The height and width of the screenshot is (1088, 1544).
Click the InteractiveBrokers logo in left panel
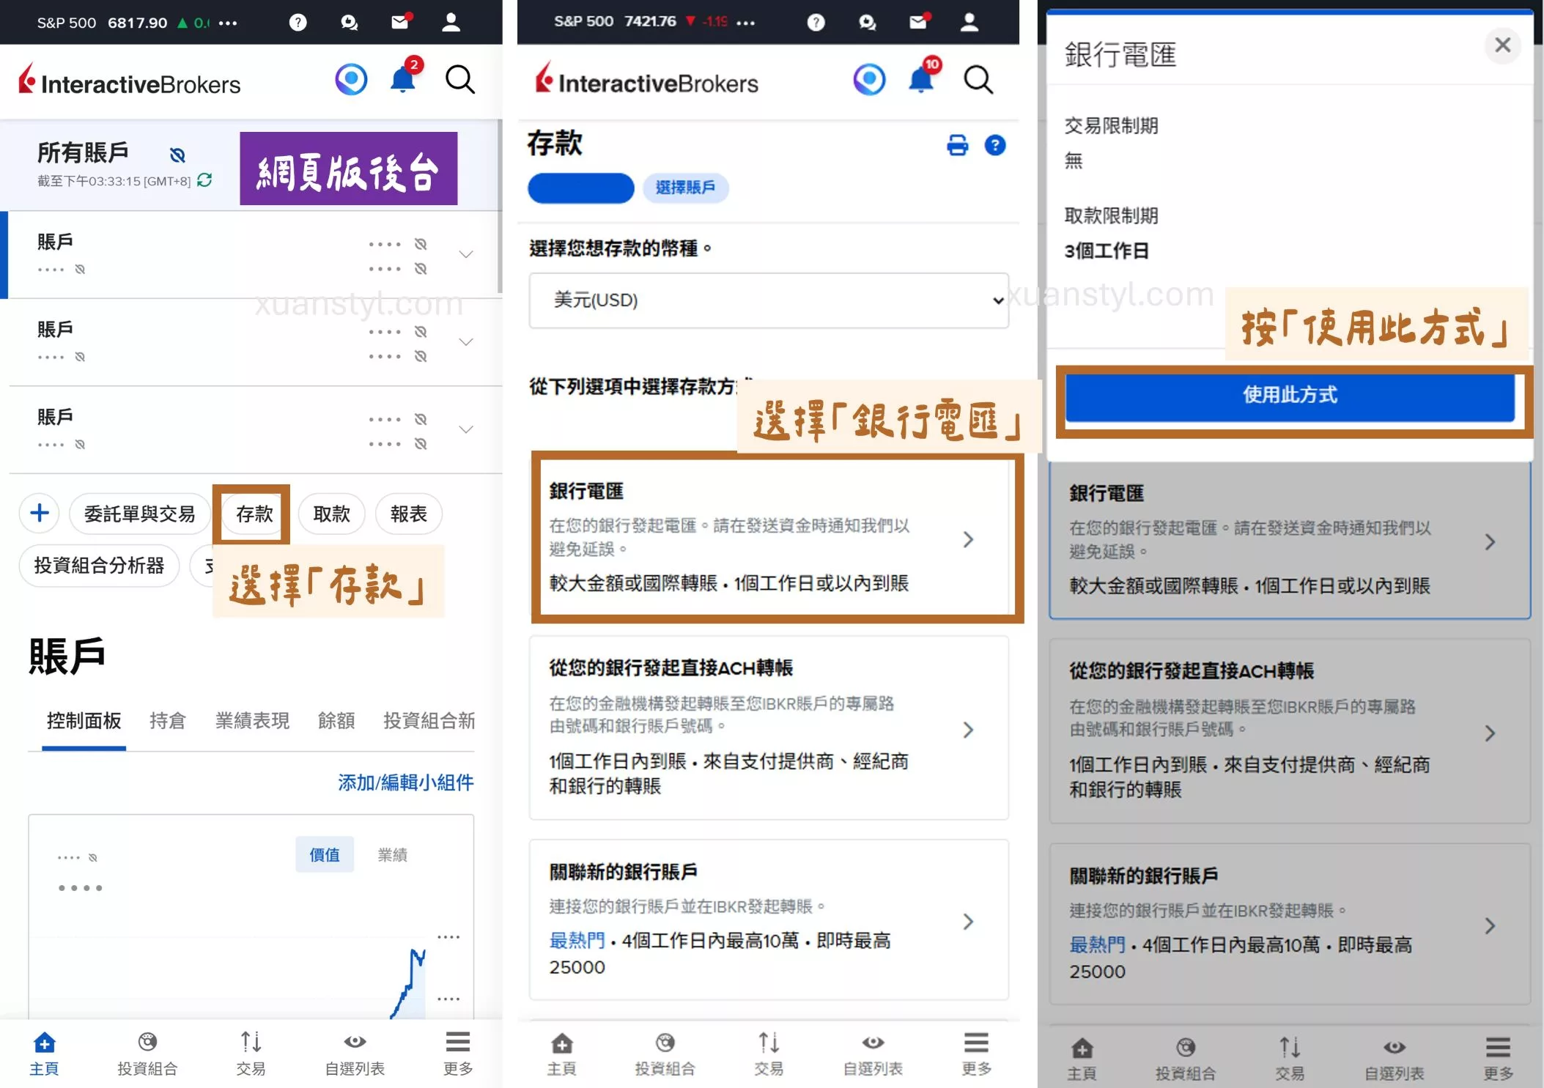pyautogui.click(x=130, y=79)
